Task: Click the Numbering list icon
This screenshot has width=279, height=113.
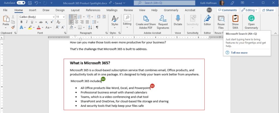Action: [80, 17]
